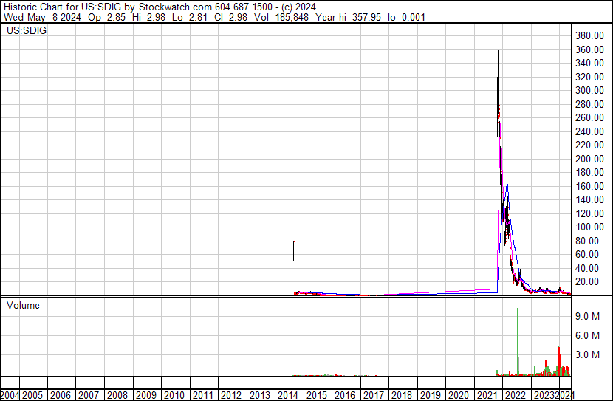
Task: Click the 9.0 M volume axis label
Action: (587, 316)
